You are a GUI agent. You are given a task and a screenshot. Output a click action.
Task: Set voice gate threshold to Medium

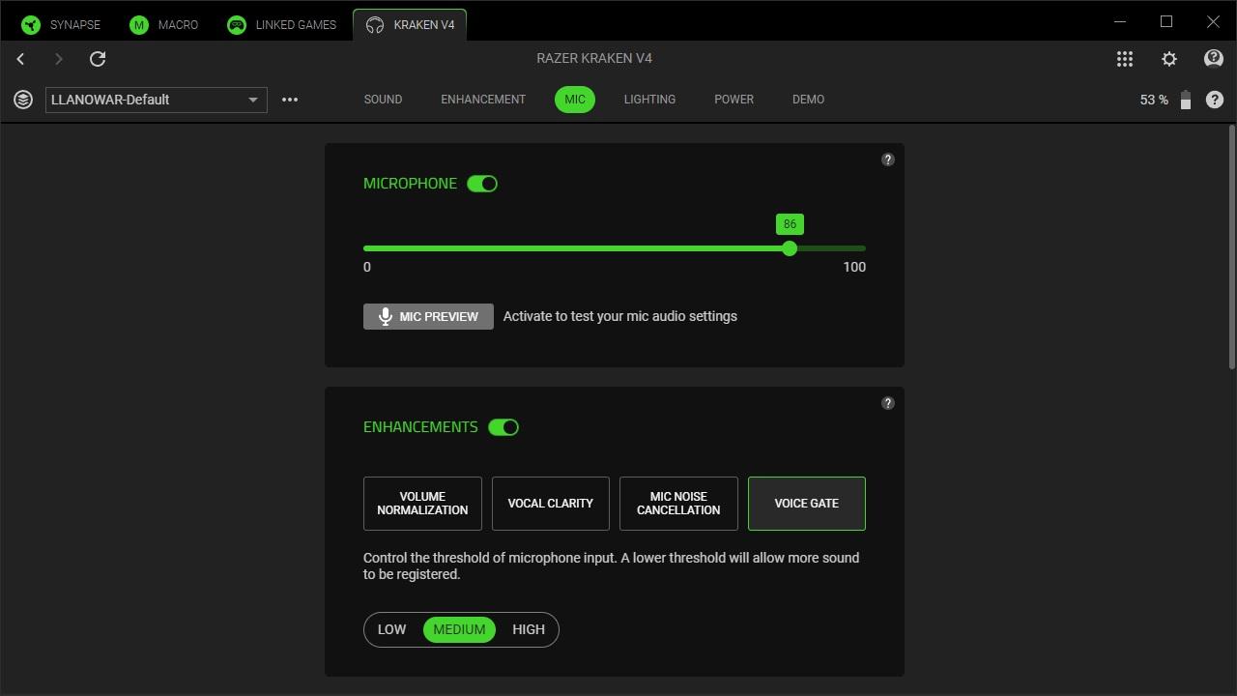point(459,629)
